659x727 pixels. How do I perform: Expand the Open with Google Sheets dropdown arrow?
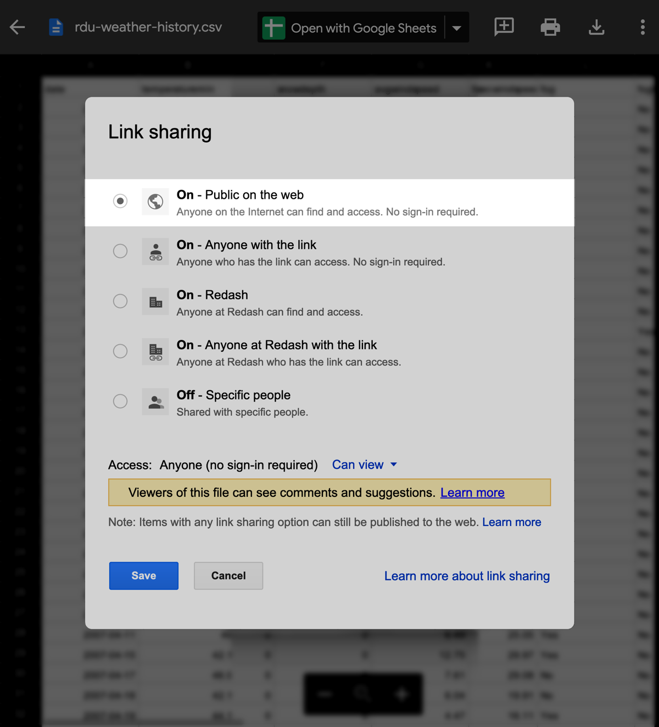point(456,27)
